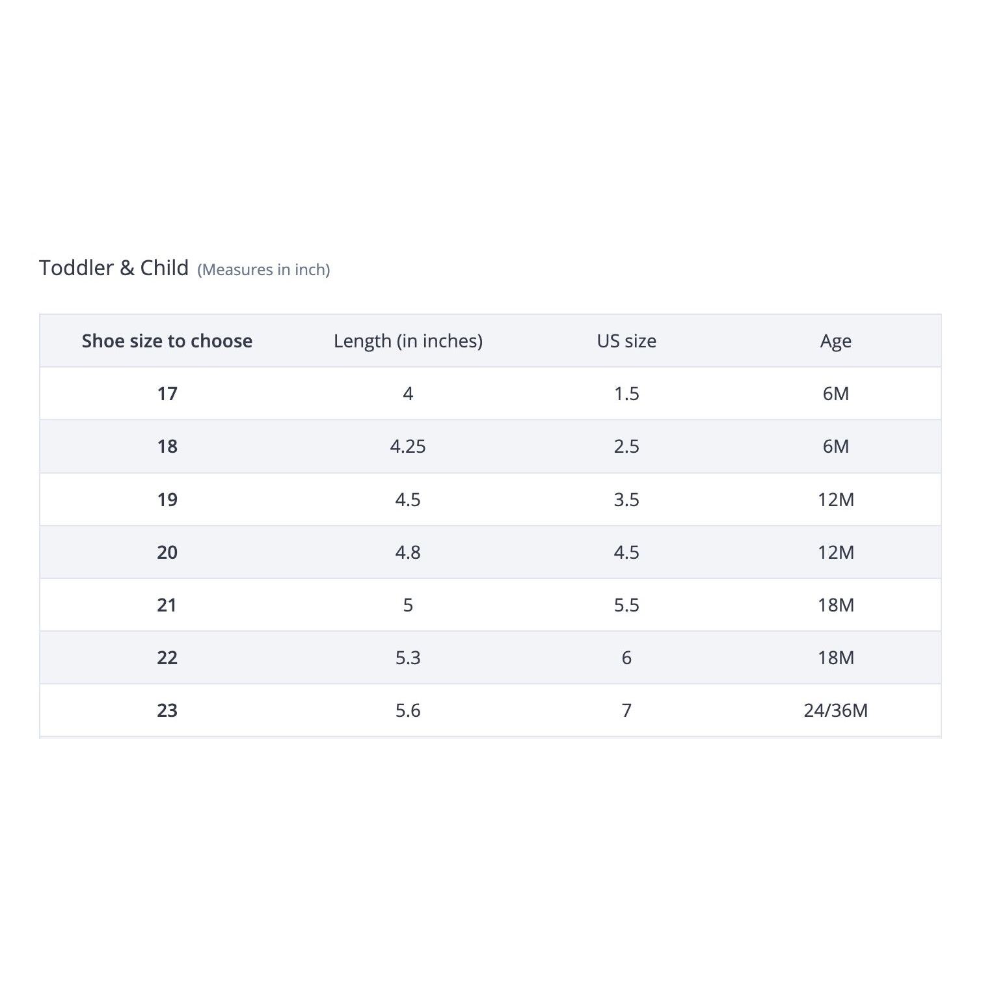This screenshot has width=981, height=981.
Task: Select shoe size 22 row label
Action: [x=167, y=658]
